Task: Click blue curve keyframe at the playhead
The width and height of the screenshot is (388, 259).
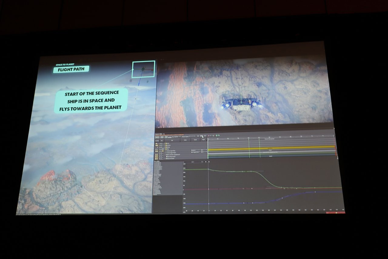Action: 209,203
